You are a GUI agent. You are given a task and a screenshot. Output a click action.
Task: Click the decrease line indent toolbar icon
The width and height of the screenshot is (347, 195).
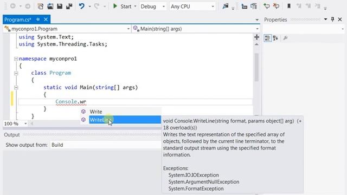click(x=245, y=6)
